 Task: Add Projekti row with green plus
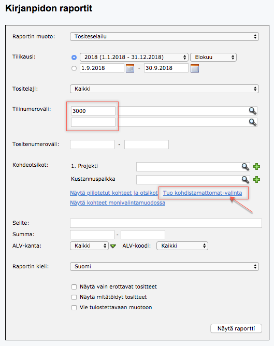coord(256,167)
